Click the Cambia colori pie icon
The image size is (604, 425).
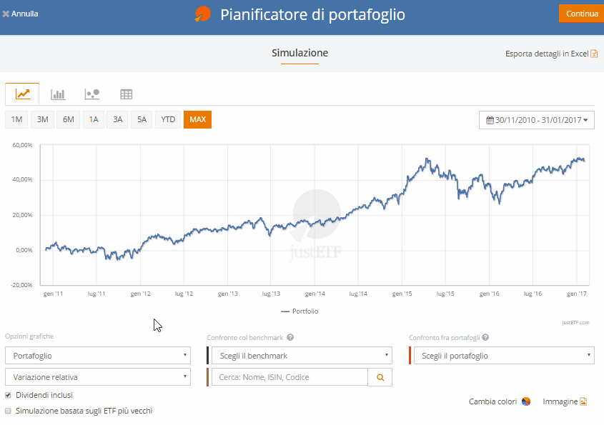tap(526, 401)
